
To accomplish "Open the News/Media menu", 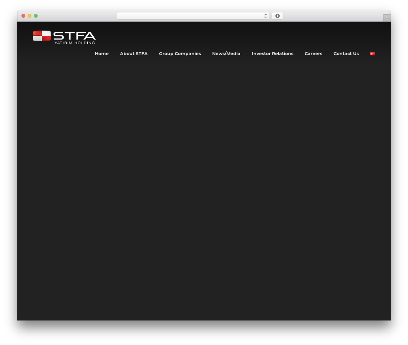I will [x=226, y=54].
